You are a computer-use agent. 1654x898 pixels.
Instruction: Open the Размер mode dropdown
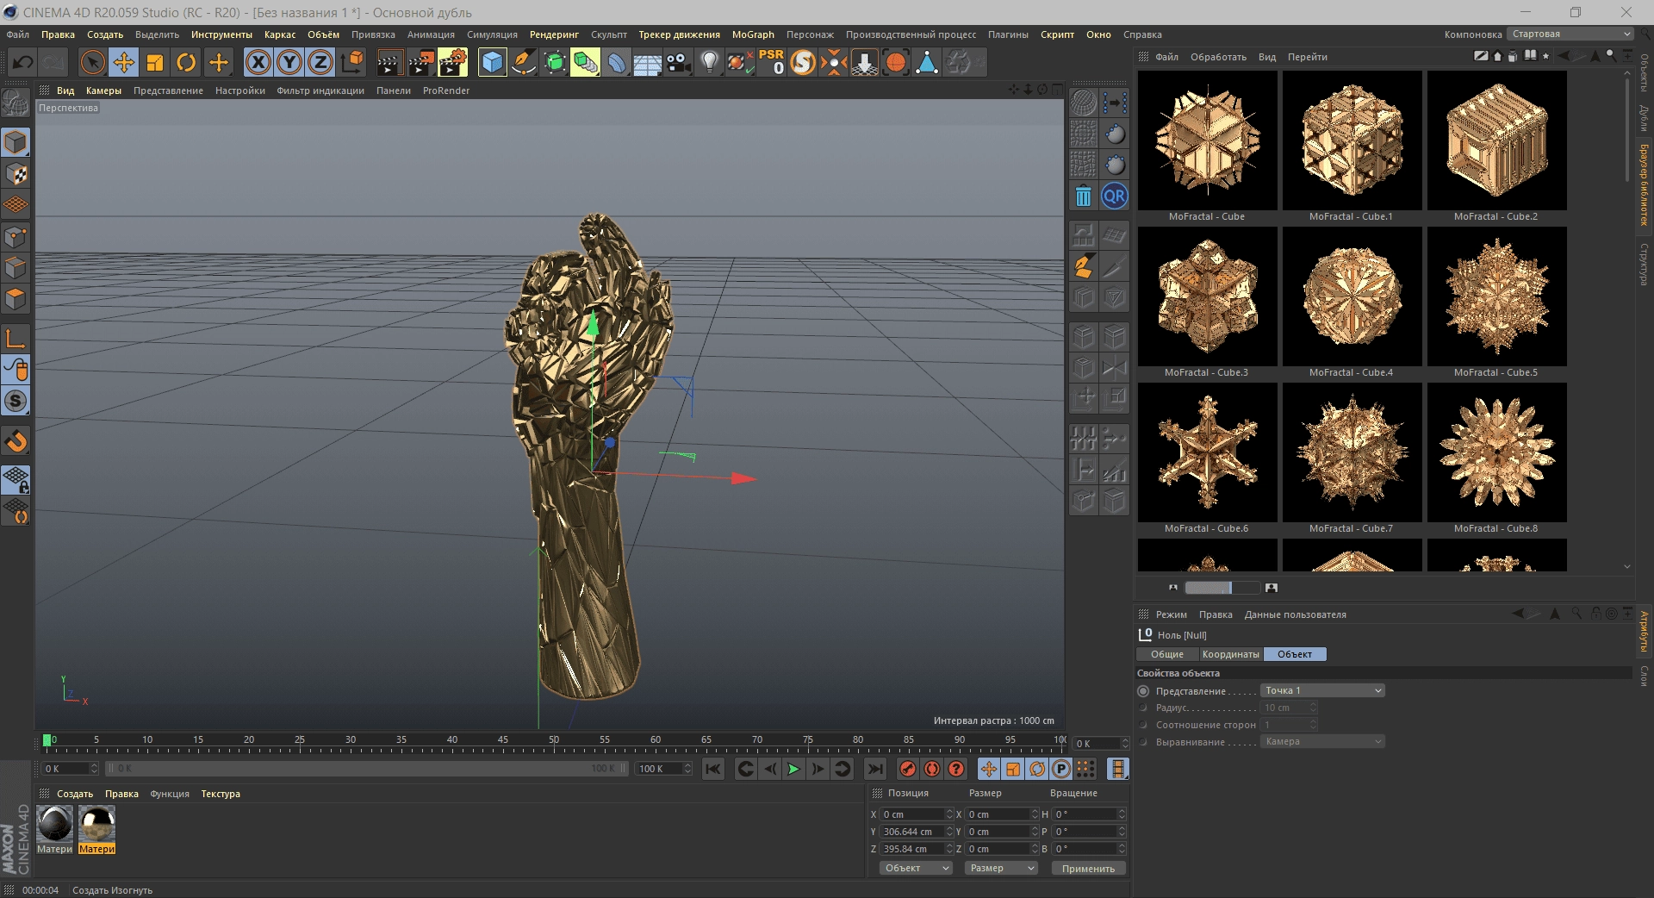click(x=1001, y=868)
